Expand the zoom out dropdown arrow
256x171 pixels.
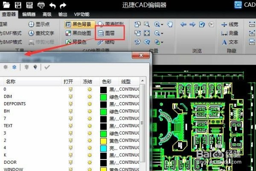tap(162, 33)
